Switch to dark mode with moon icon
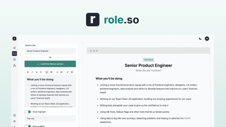Image resolution: width=226 pixels, height=127 pixels. [200, 39]
